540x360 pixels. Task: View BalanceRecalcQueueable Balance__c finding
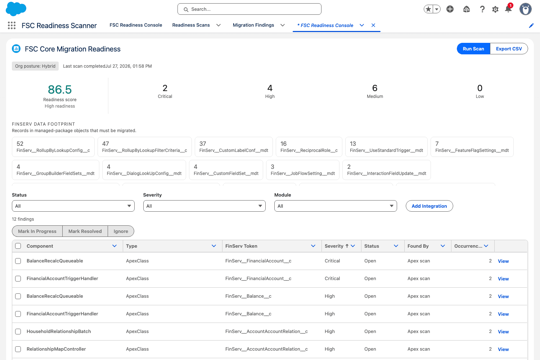(503, 296)
